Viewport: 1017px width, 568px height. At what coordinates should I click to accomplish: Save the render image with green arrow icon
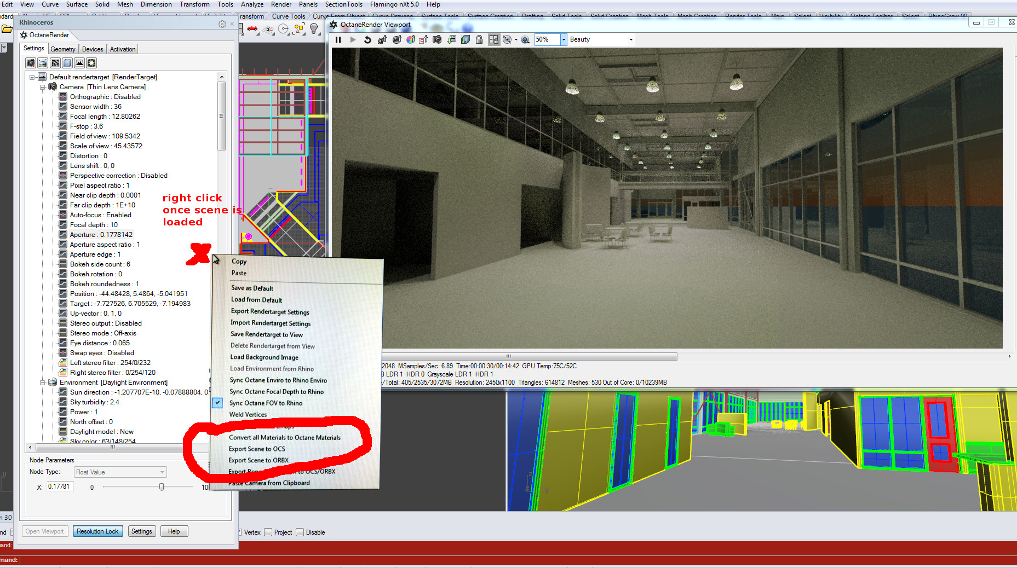pyautogui.click(x=452, y=39)
